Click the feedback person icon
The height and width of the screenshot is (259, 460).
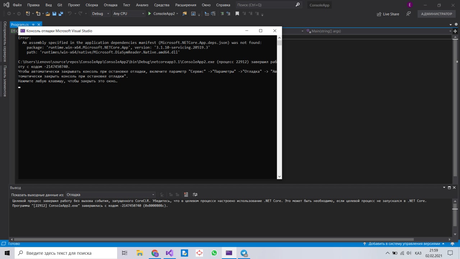(x=408, y=14)
